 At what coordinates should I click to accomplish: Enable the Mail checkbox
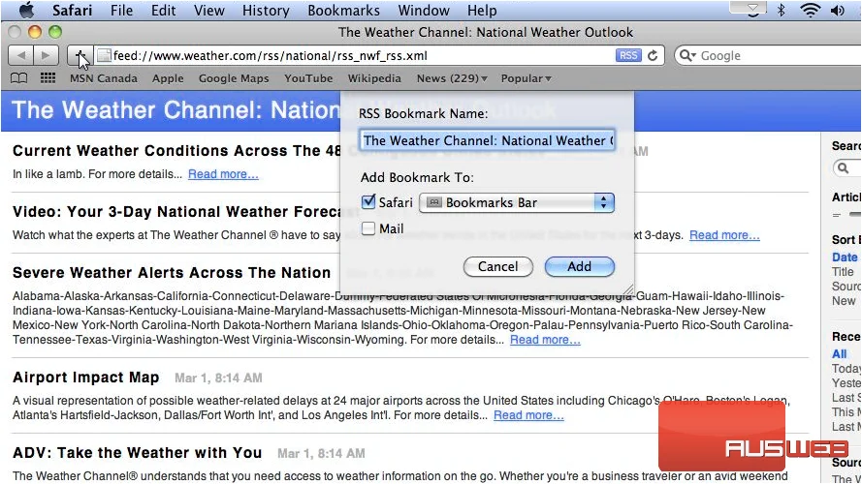[x=368, y=228]
